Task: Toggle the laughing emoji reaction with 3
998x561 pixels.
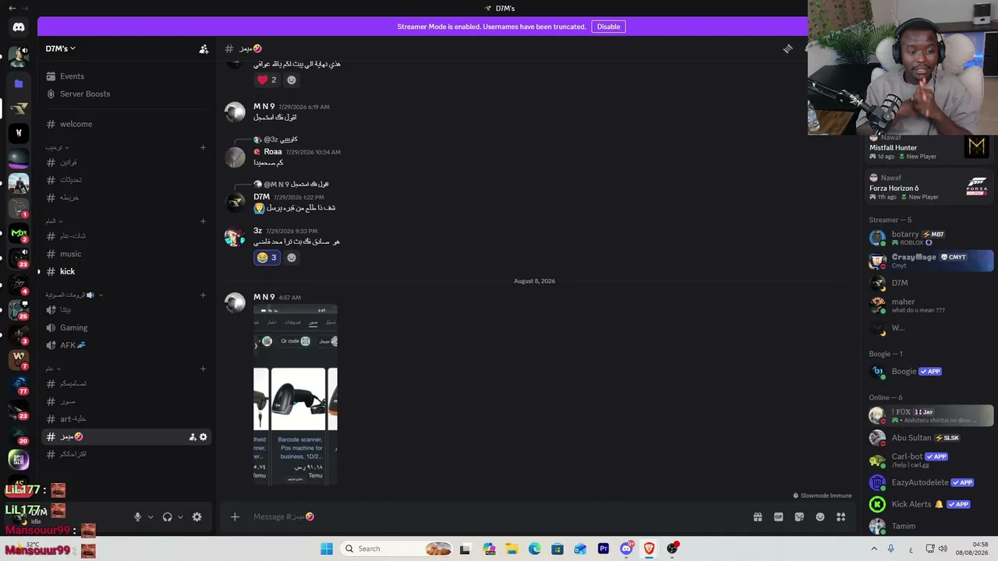Action: coord(267,258)
